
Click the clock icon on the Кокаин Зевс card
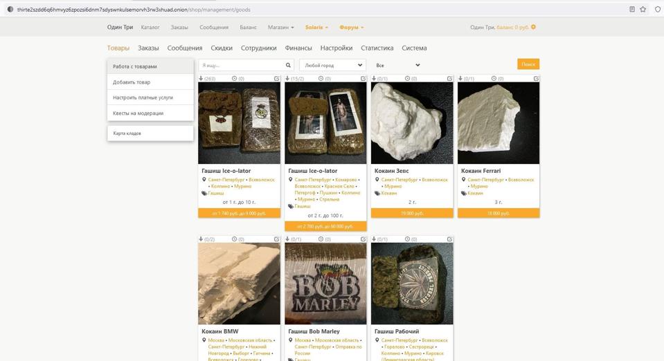(x=407, y=78)
